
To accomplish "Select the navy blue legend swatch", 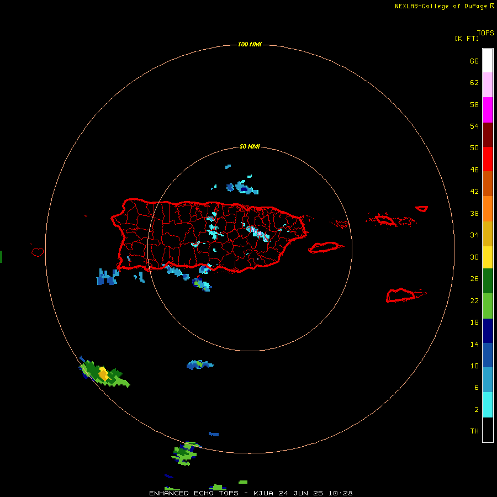I will click(488, 331).
